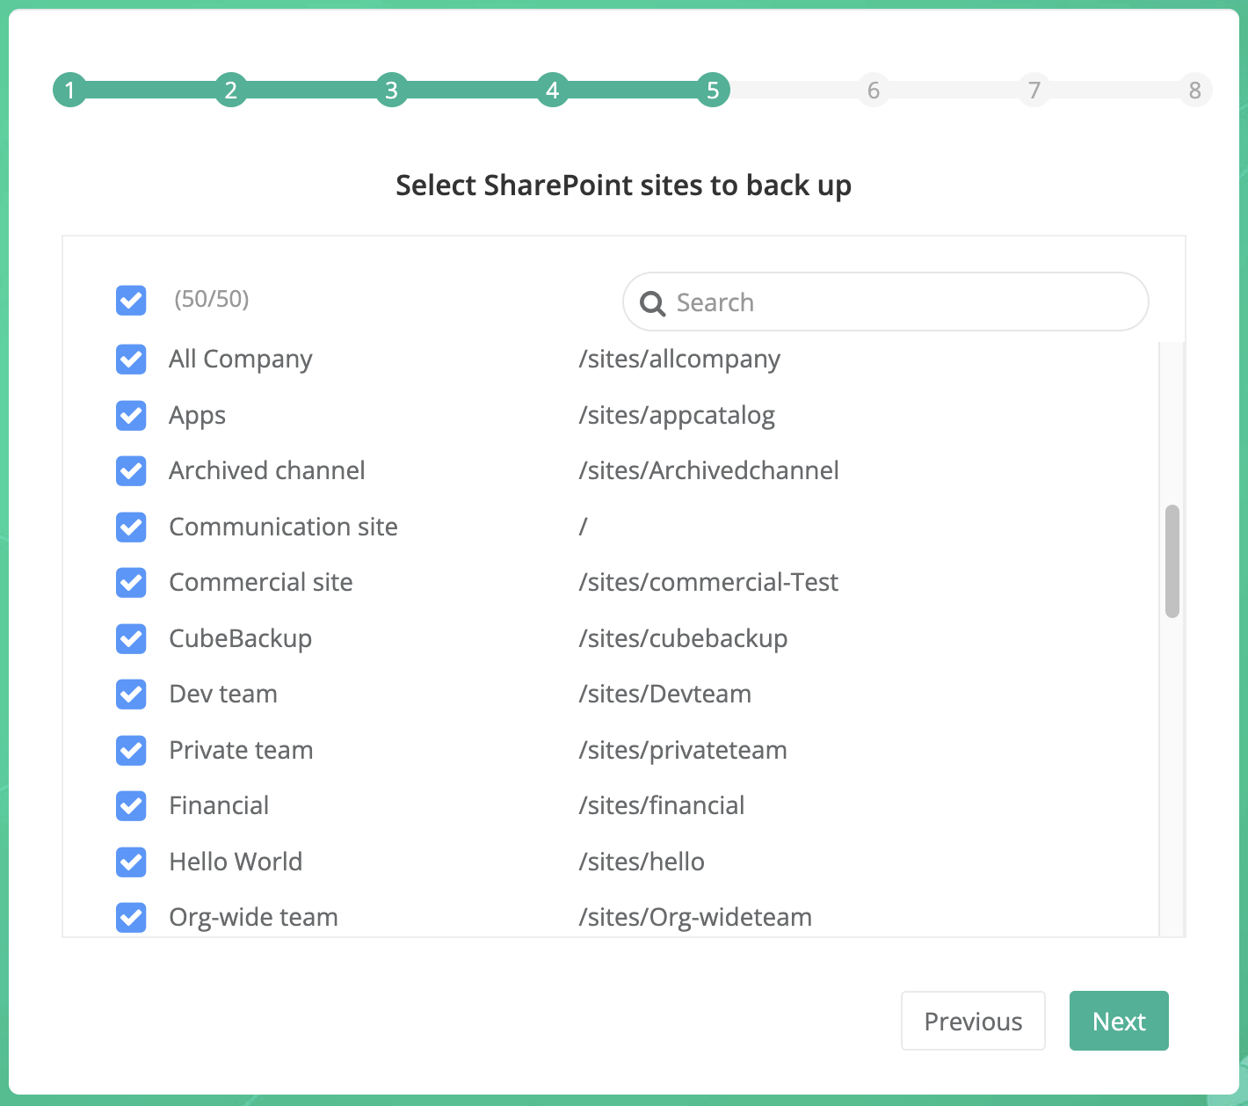Select completed step 1 on the progress bar
1248x1106 pixels.
(70, 90)
